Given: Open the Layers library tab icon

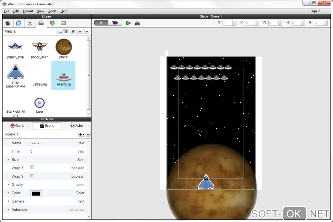Looking at the screenshot, I should (19, 23).
